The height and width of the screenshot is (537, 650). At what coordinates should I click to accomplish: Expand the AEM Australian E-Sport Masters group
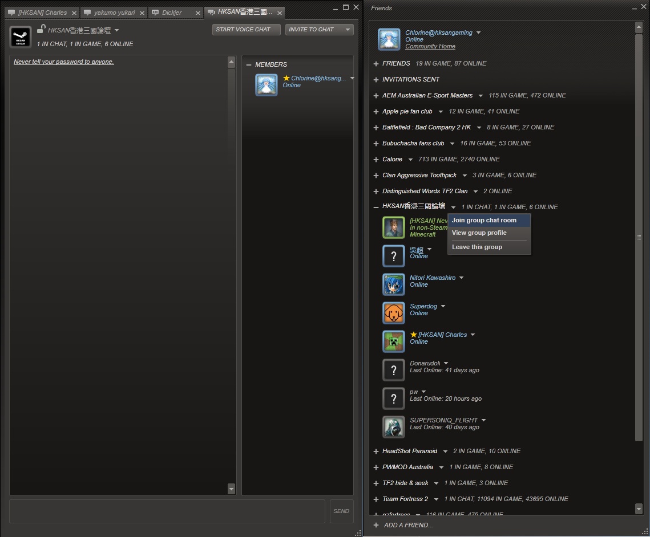(x=376, y=96)
